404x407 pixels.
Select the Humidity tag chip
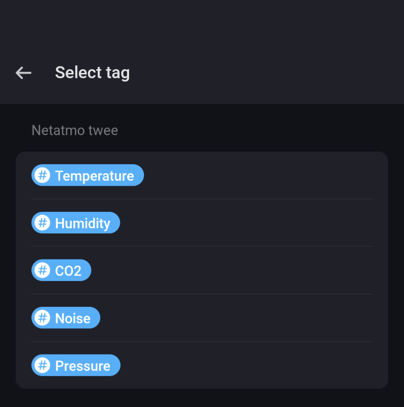76,223
